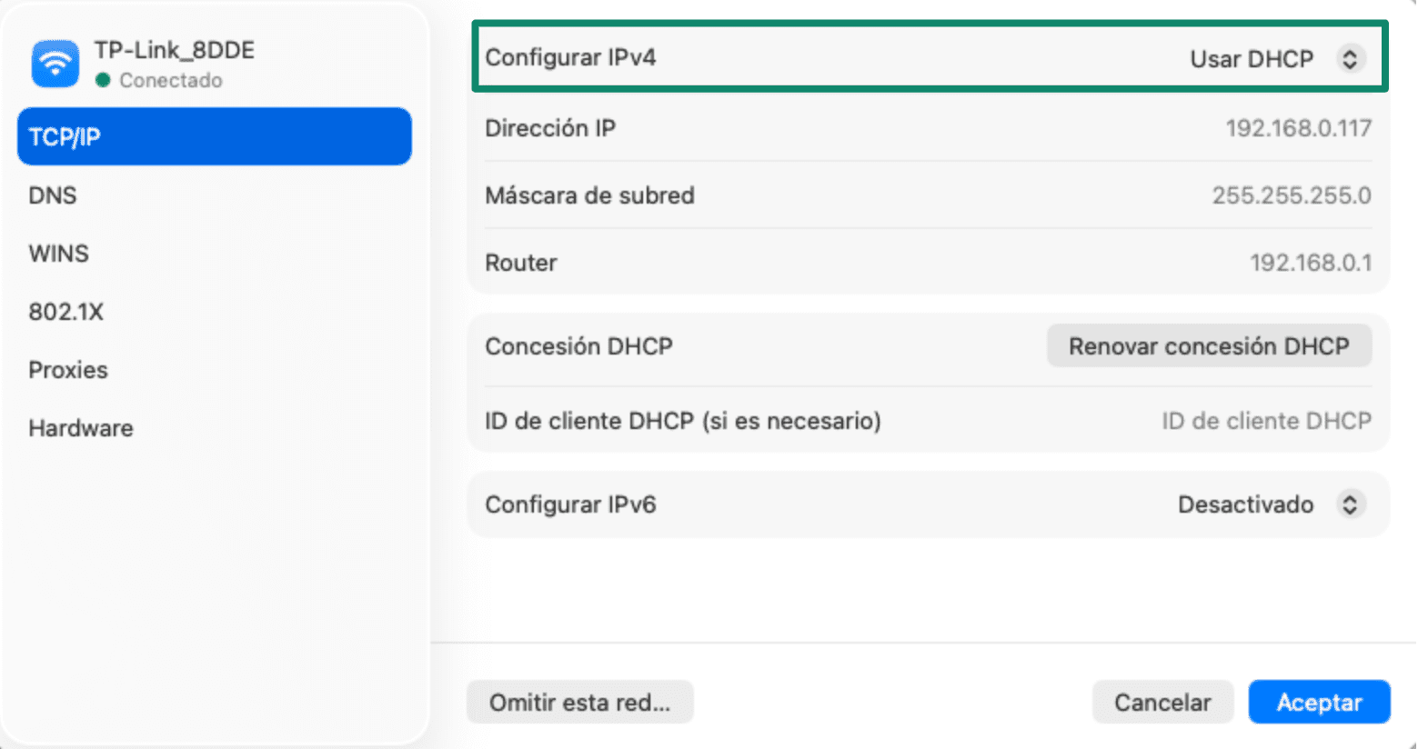
Task: Click Renovar concesión DHCP
Action: 1210,345
